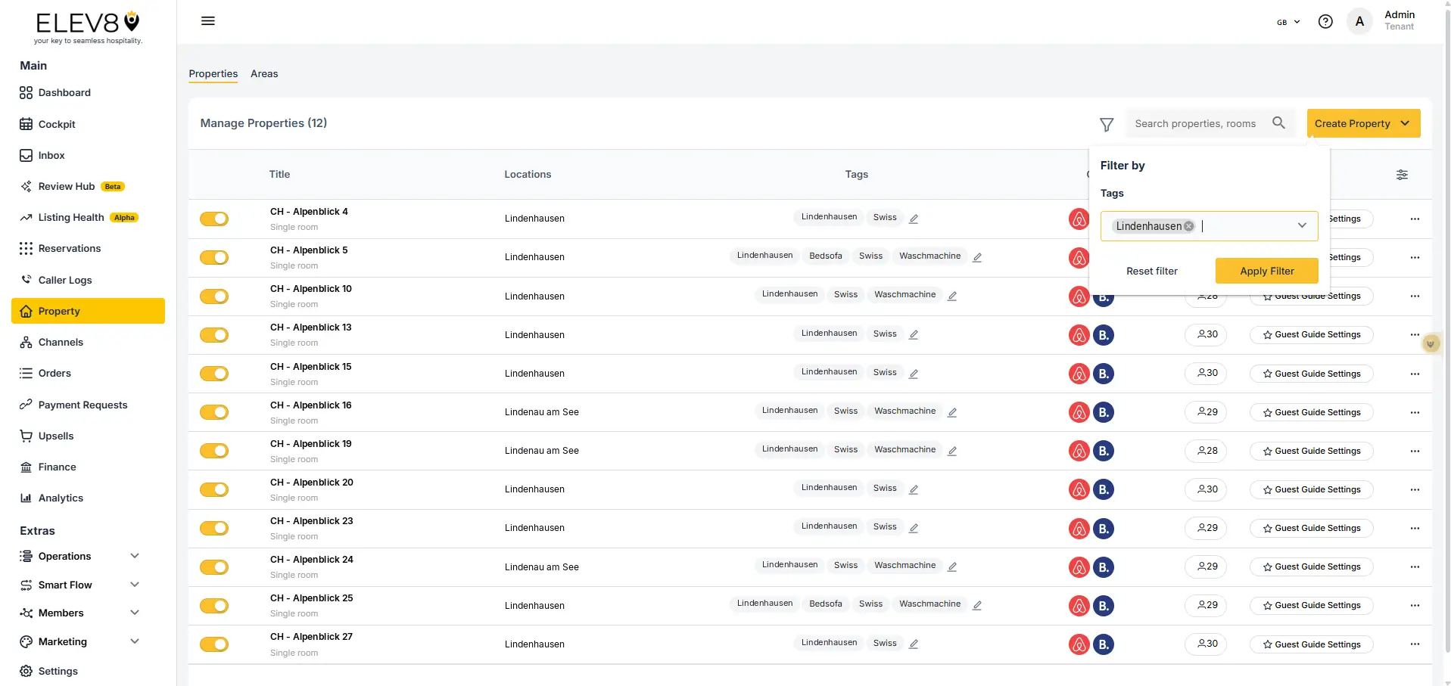Toggle CH - Alpenblick 15 switch
This screenshot has width=1451, height=686.
click(x=214, y=374)
